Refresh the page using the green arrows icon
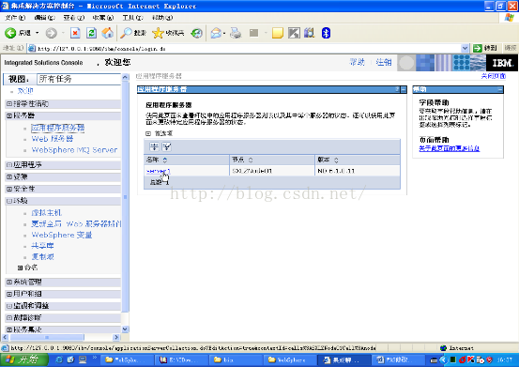 (91, 33)
